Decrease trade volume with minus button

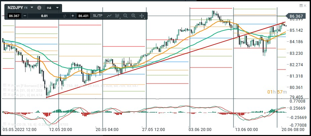tap(25, 16)
